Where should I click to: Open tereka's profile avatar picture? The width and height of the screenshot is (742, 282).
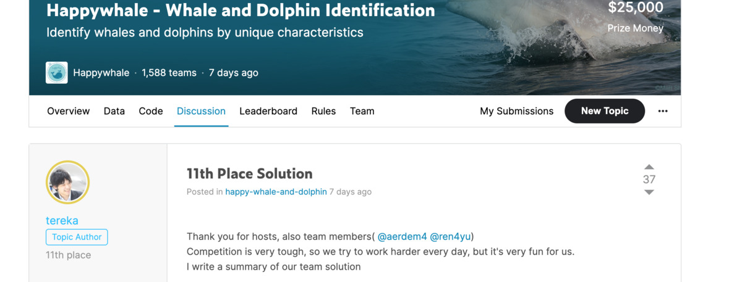(x=68, y=183)
